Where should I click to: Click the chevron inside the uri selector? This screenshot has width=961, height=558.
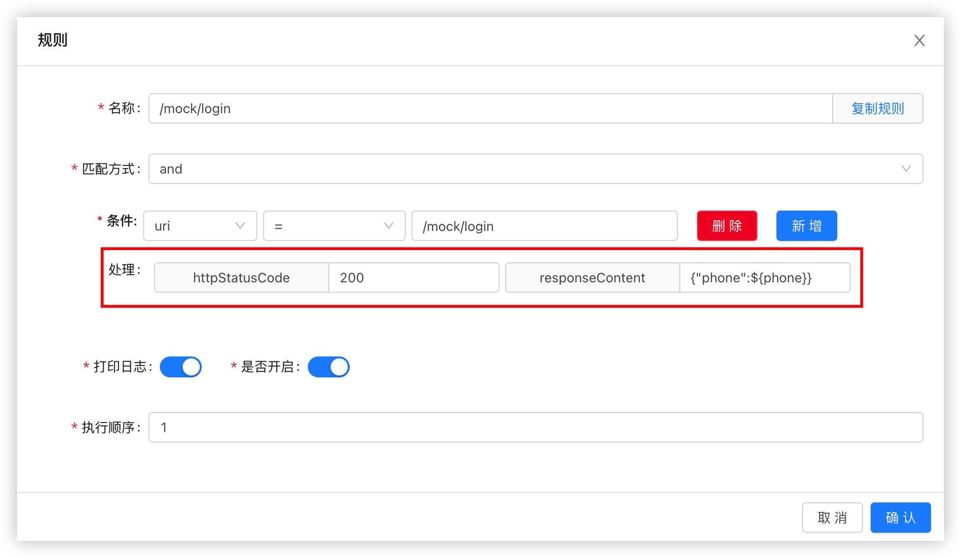tap(240, 226)
